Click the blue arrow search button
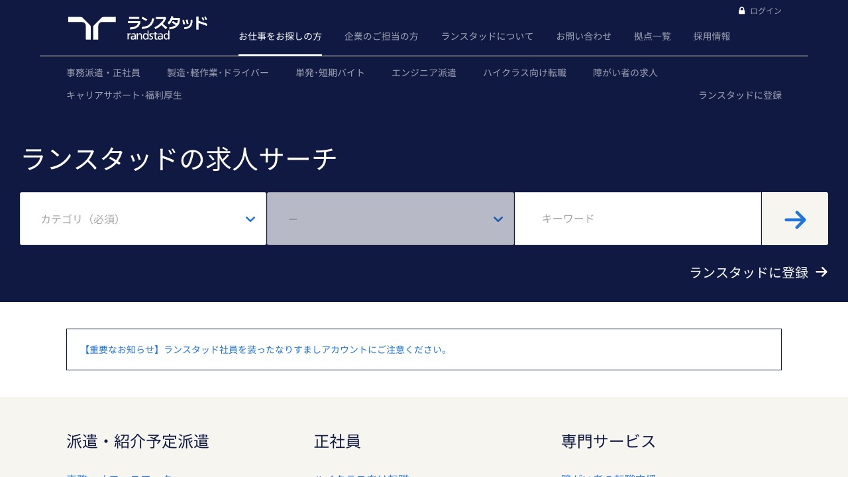This screenshot has width=848, height=477. [x=795, y=219]
